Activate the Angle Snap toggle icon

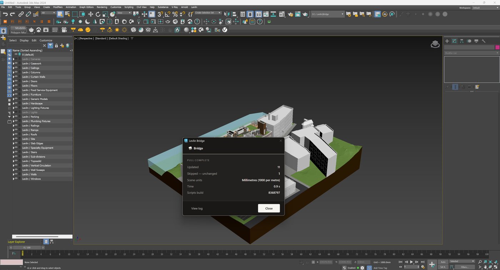[x=167, y=14]
